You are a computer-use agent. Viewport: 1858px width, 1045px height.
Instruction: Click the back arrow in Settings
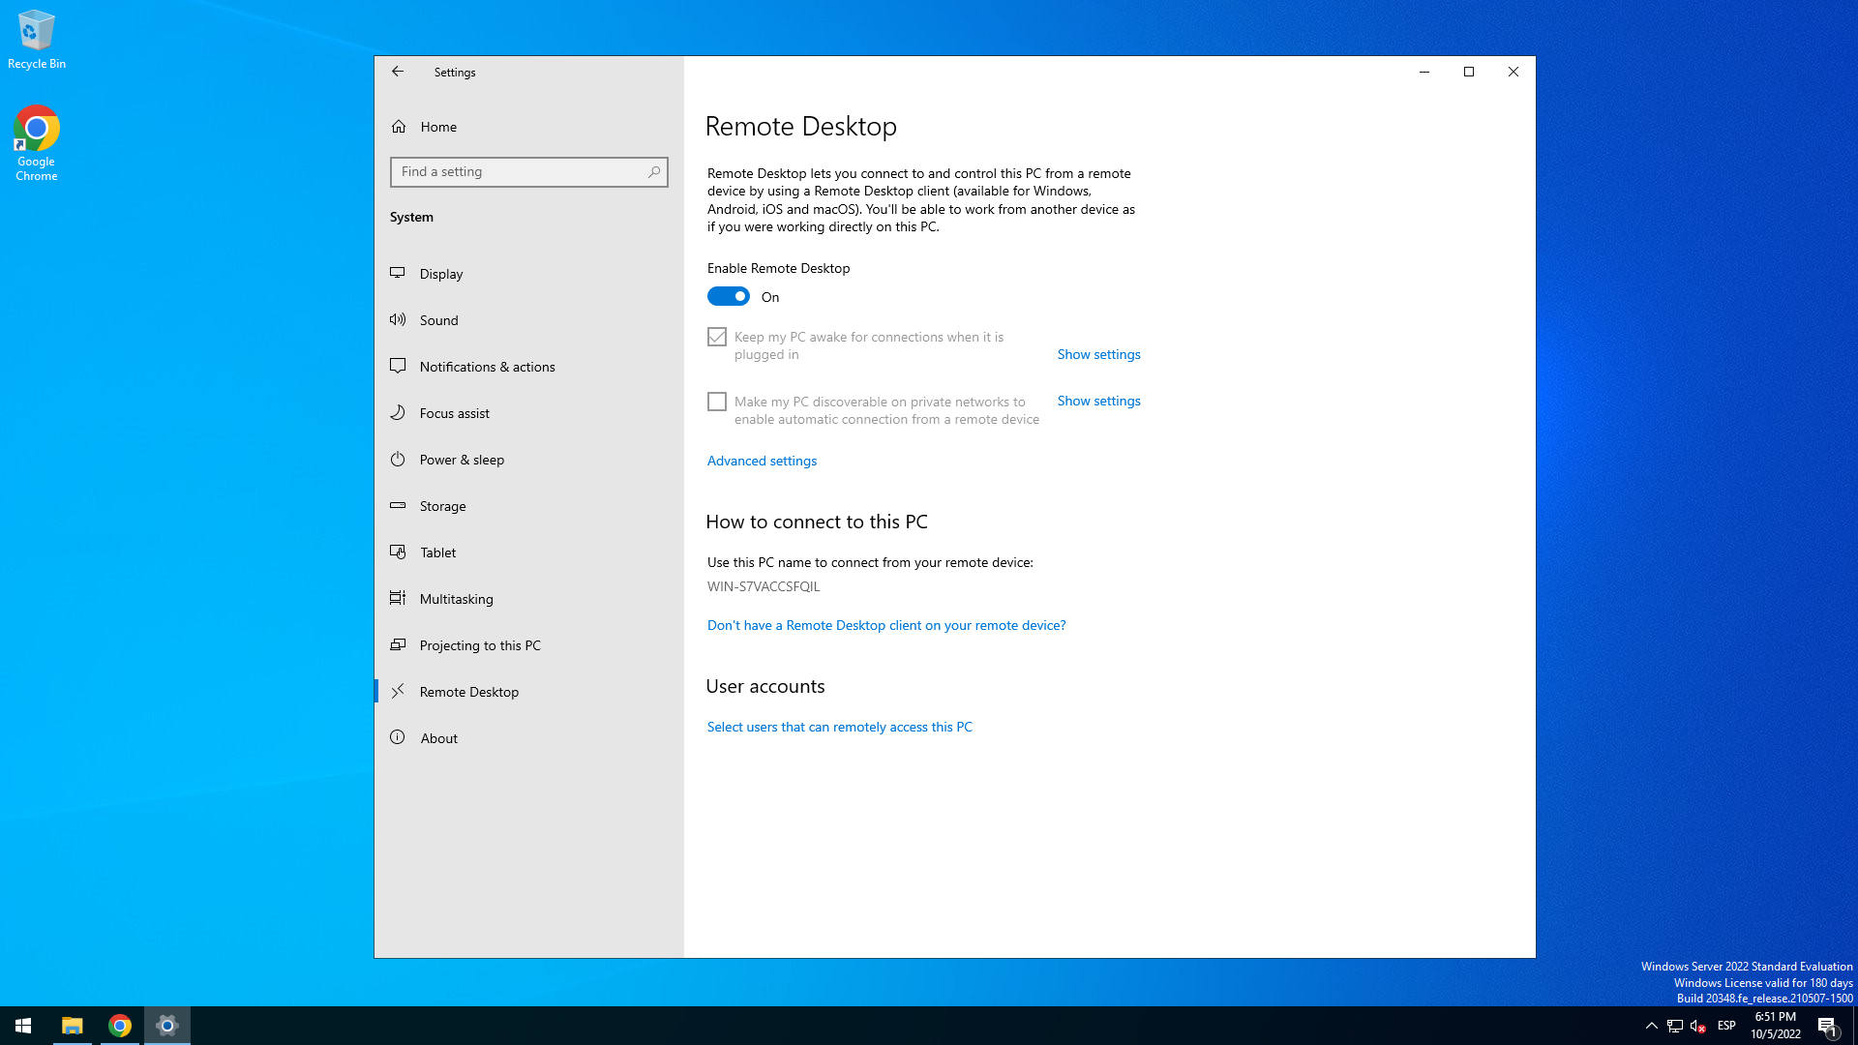(x=398, y=72)
